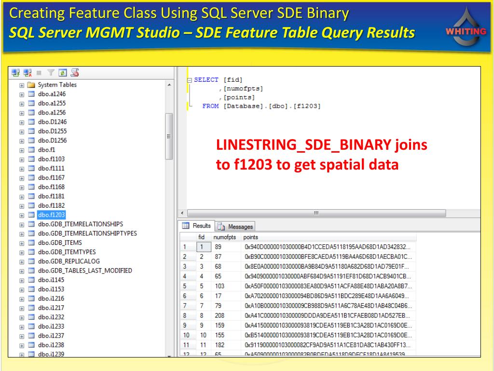Image resolution: width=494 pixels, height=371 pixels.
Task: Click the points cell starting 0x940D0000
Action: point(329,247)
